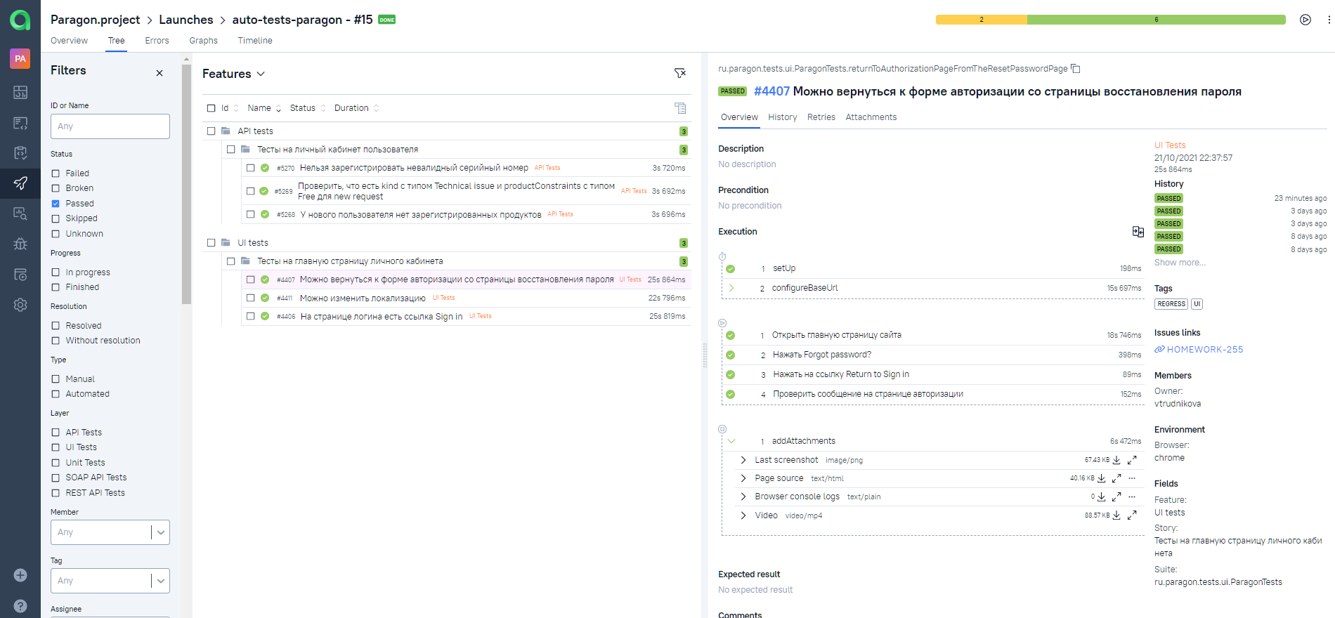Open the PA project avatar
The width and height of the screenshot is (1335, 618).
20,58
